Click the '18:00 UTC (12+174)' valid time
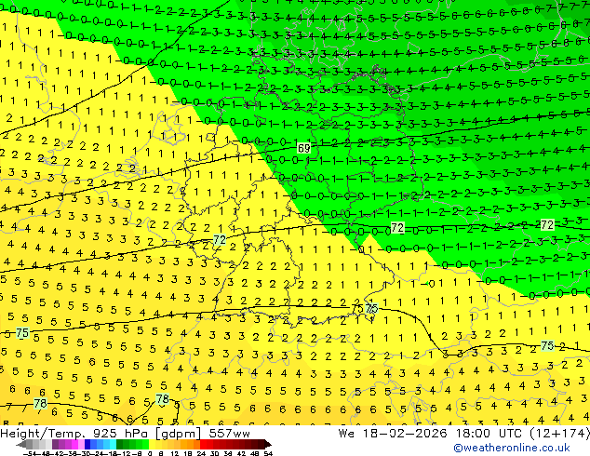This screenshot has width=590, height=456. pyautogui.click(x=523, y=434)
